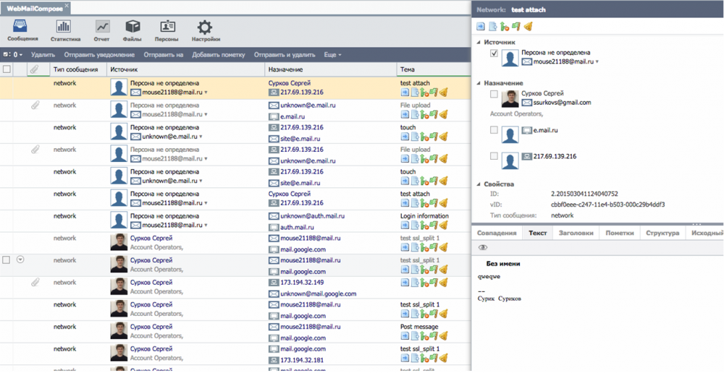Collapse the Источник section in detail panel
Image resolution: width=724 pixels, height=373 pixels.
point(479,43)
